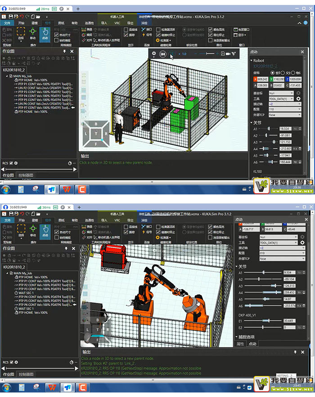Switch to 建模 tab in lower window
The height and width of the screenshot is (397, 315).
[35, 220]
